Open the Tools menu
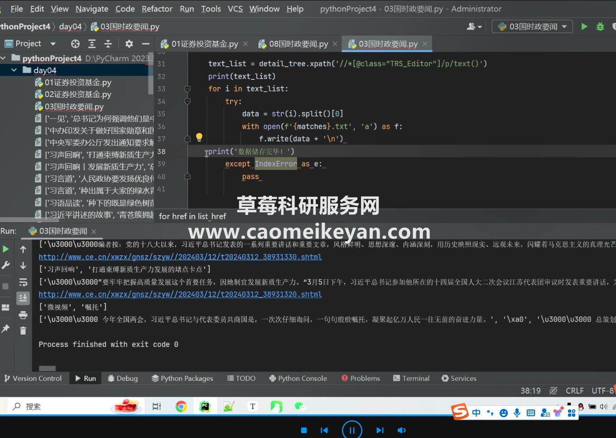The image size is (616, 438). (x=211, y=9)
